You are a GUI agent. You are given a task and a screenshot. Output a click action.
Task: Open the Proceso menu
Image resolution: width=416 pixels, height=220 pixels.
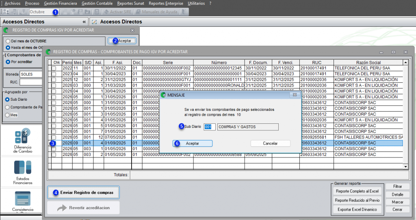coord(32,3)
